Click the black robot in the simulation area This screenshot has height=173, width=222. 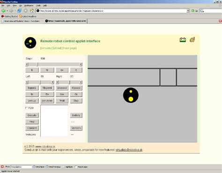pyautogui.click(x=131, y=95)
